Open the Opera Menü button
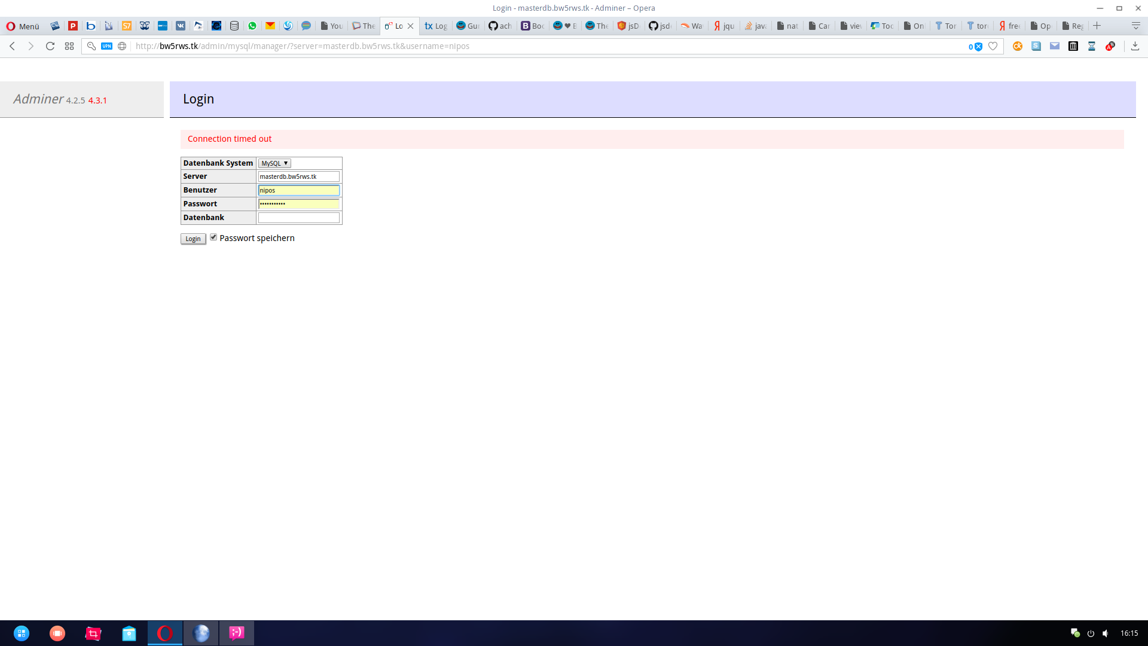The image size is (1148, 646). (23, 26)
